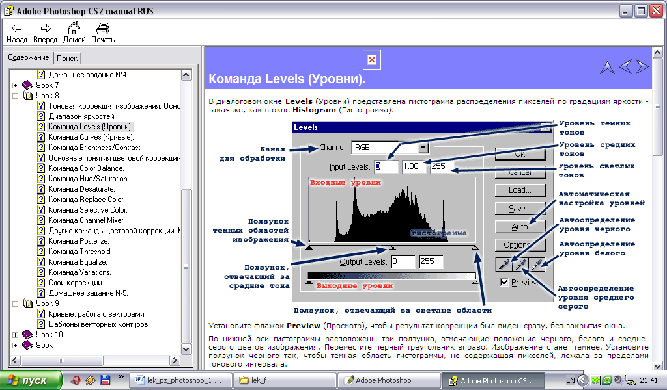Viewport: 667px width, 390px height.
Task: Click page icon beside Команда Levels (Уровни)
Action: coord(41,127)
